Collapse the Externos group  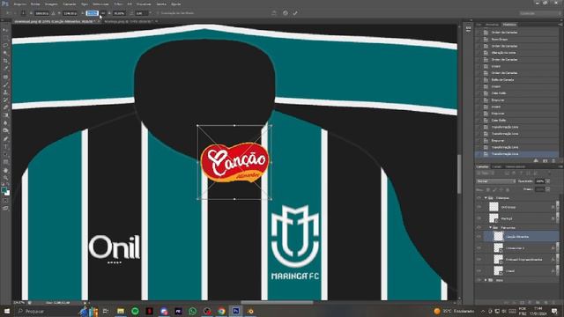click(486, 198)
